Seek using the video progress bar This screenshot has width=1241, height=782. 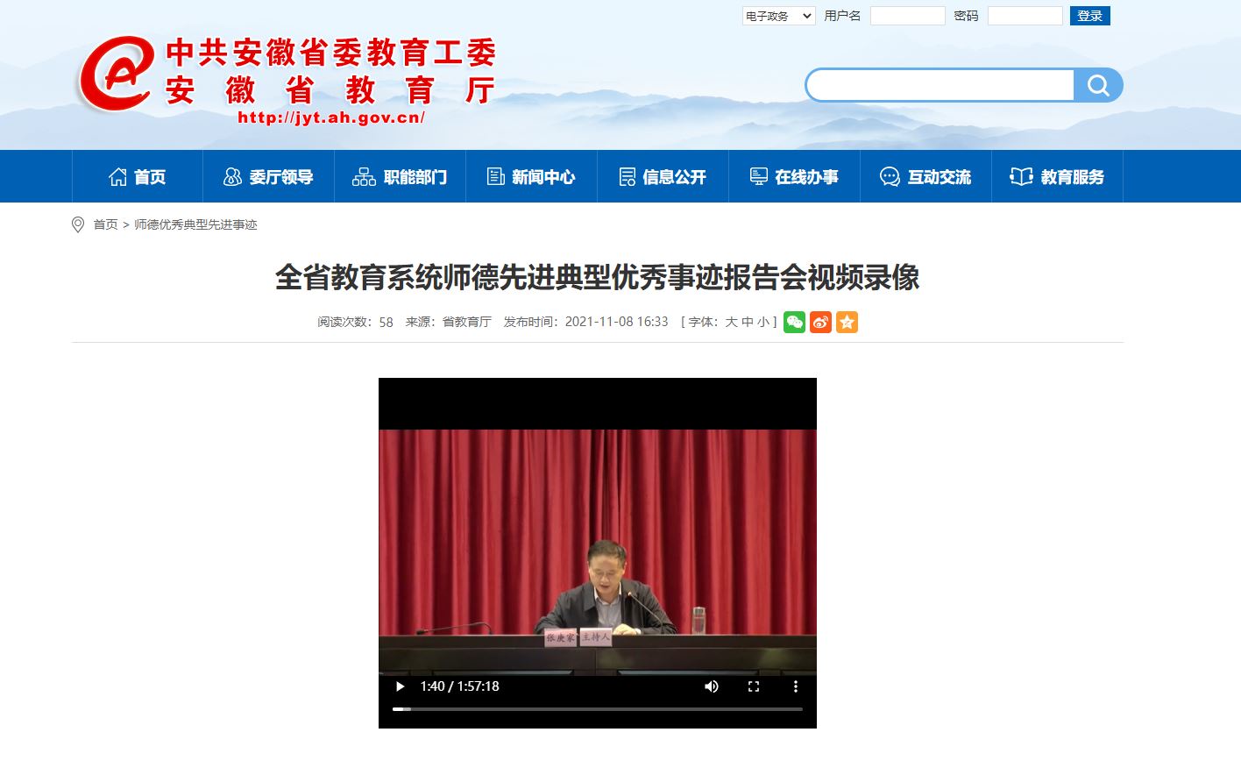pos(598,708)
